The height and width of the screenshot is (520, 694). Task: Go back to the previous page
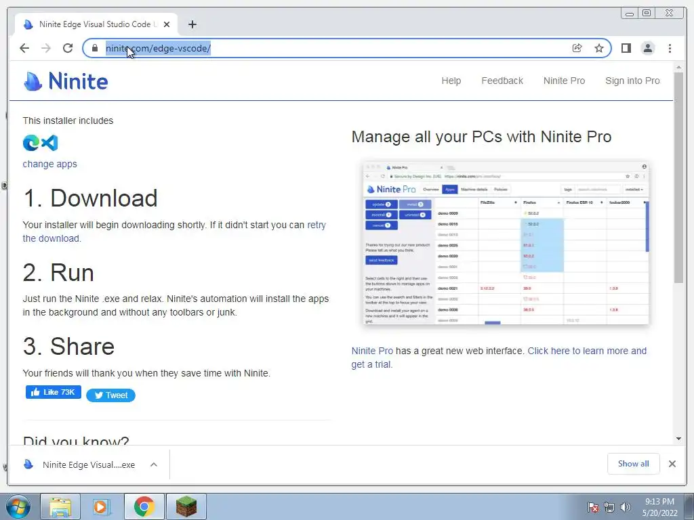click(24, 48)
